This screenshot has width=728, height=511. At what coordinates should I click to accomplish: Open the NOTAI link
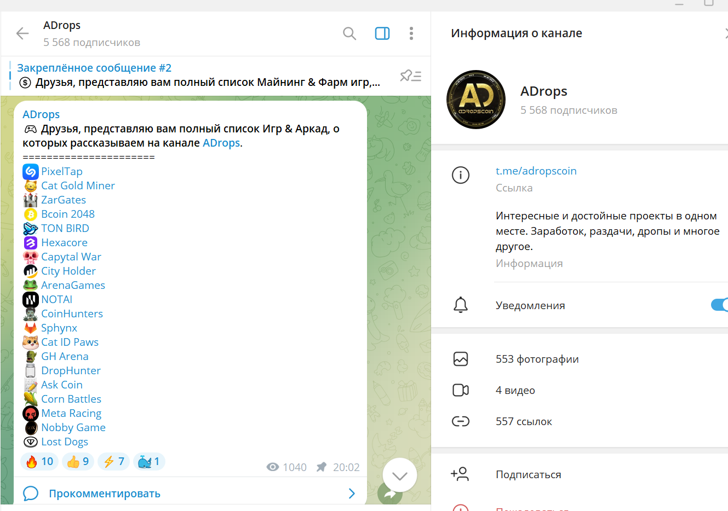(x=57, y=299)
